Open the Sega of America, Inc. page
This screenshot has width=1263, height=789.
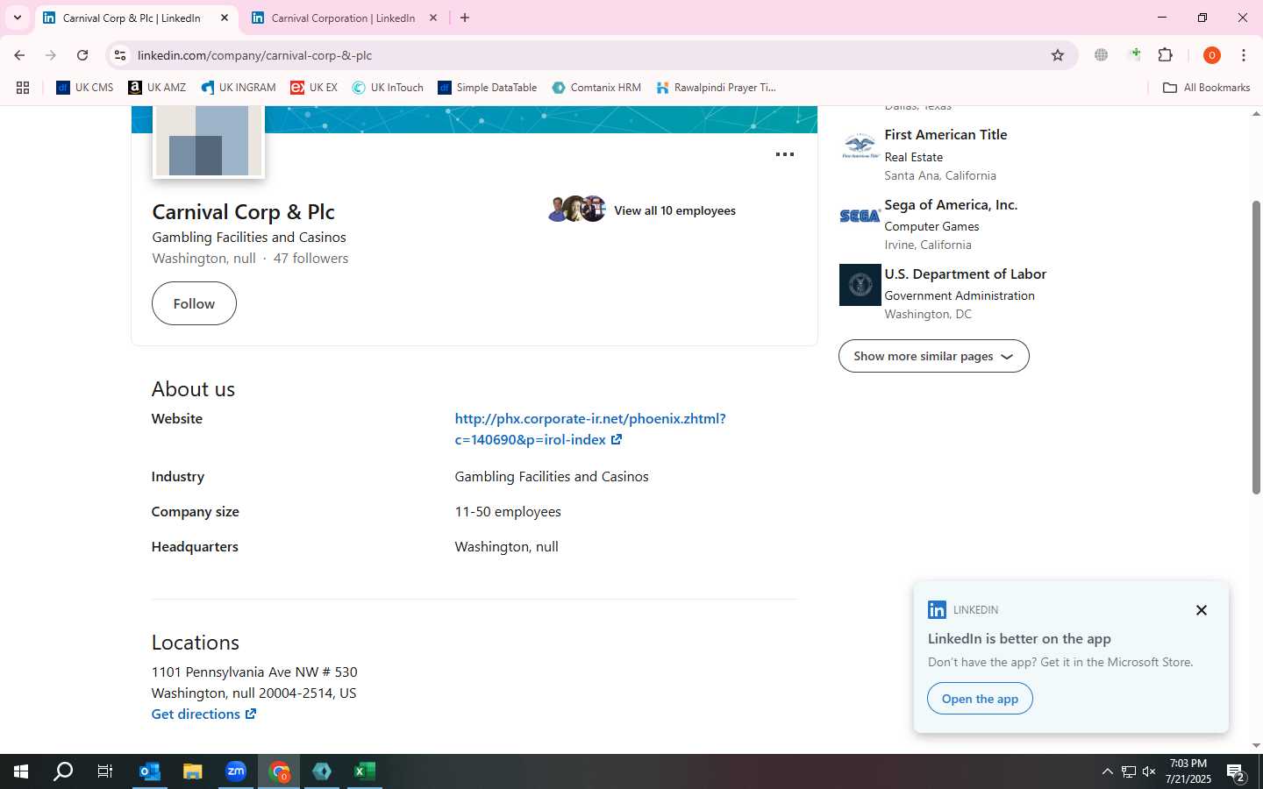click(951, 204)
